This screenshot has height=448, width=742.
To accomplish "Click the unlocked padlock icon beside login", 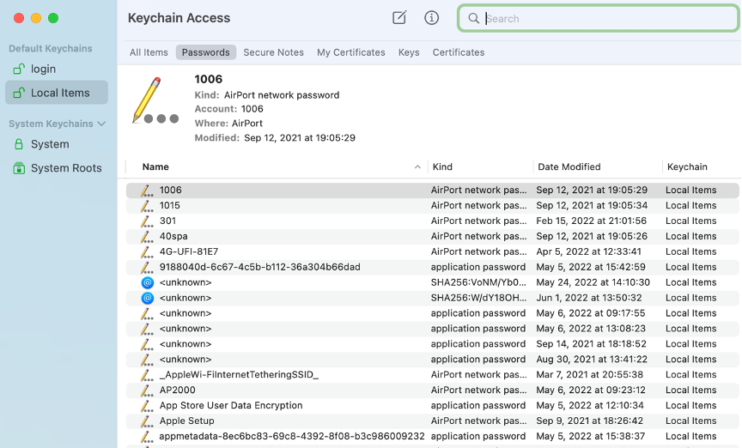I will 18,69.
